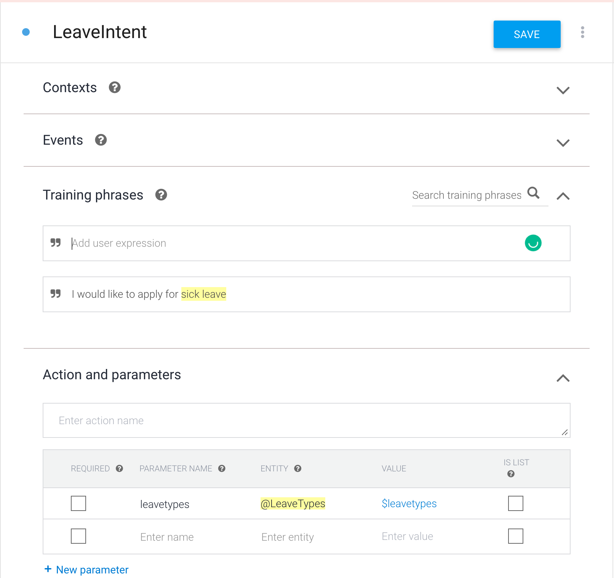The height and width of the screenshot is (578, 614).
Task: Click the help icon next to REQUIRED column
Action: click(x=119, y=468)
